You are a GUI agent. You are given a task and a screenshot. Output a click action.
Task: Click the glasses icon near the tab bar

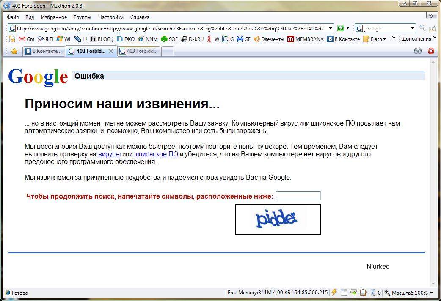pyautogui.click(x=418, y=50)
